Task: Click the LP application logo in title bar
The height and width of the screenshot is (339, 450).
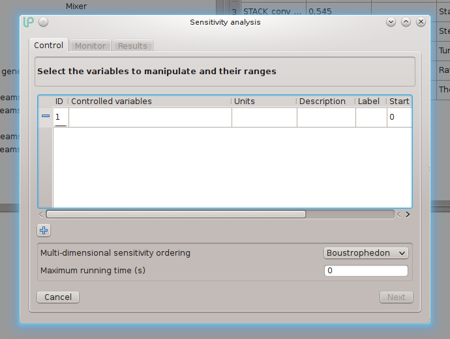Action: [29, 22]
